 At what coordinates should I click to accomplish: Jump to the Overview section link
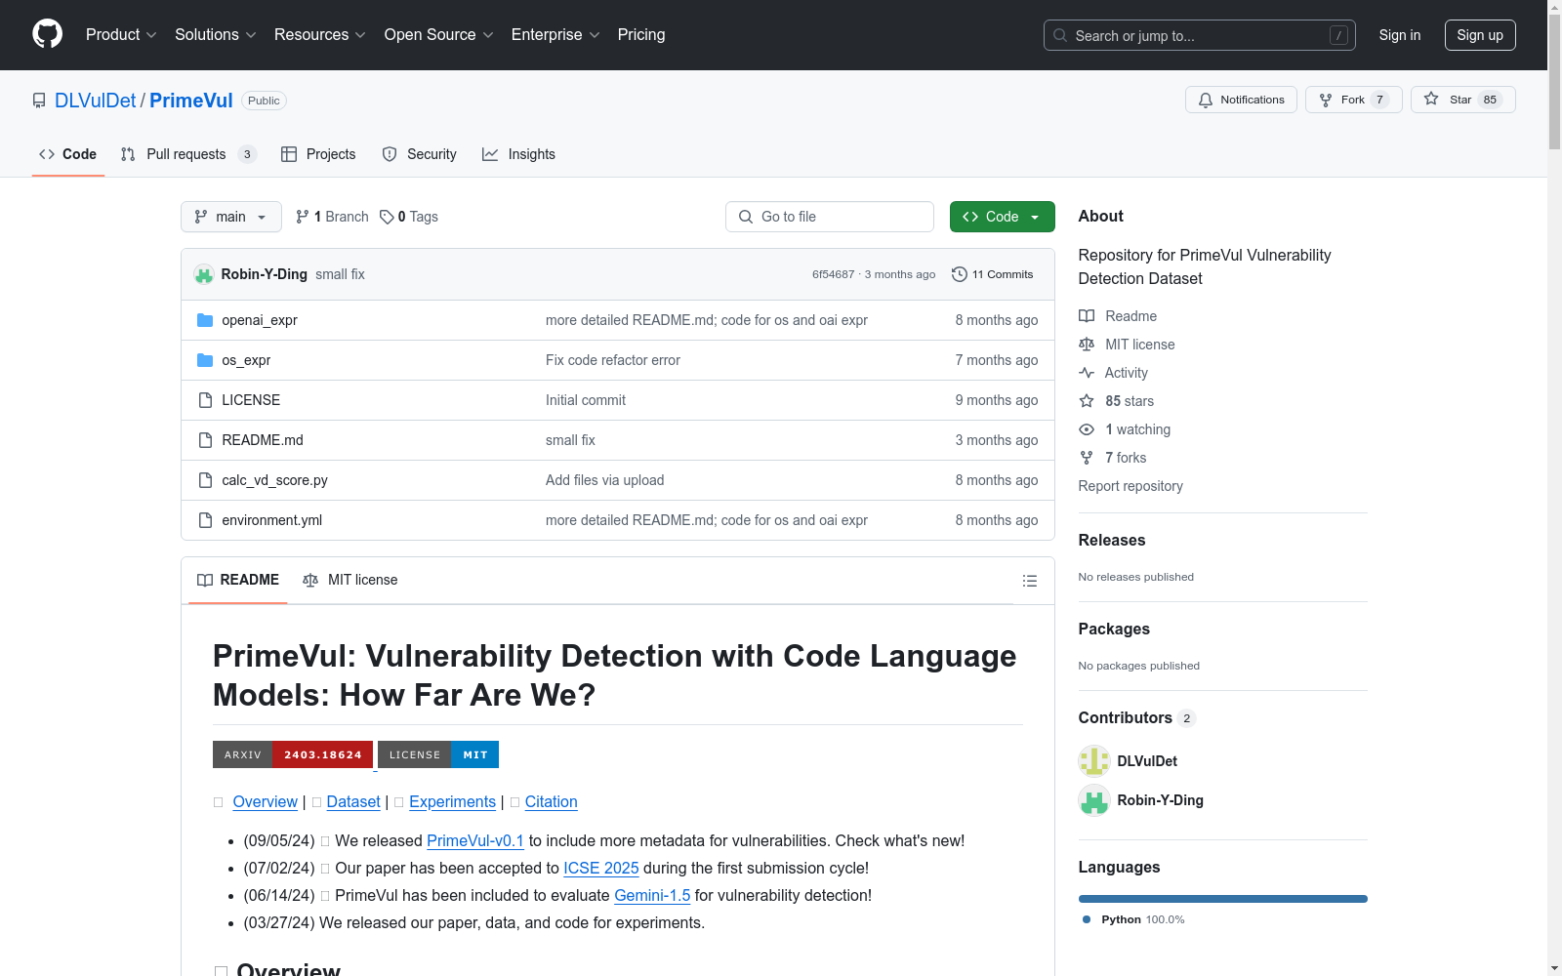click(x=266, y=801)
